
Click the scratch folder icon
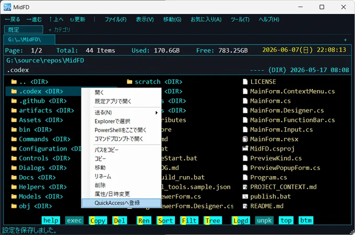pos(129,82)
